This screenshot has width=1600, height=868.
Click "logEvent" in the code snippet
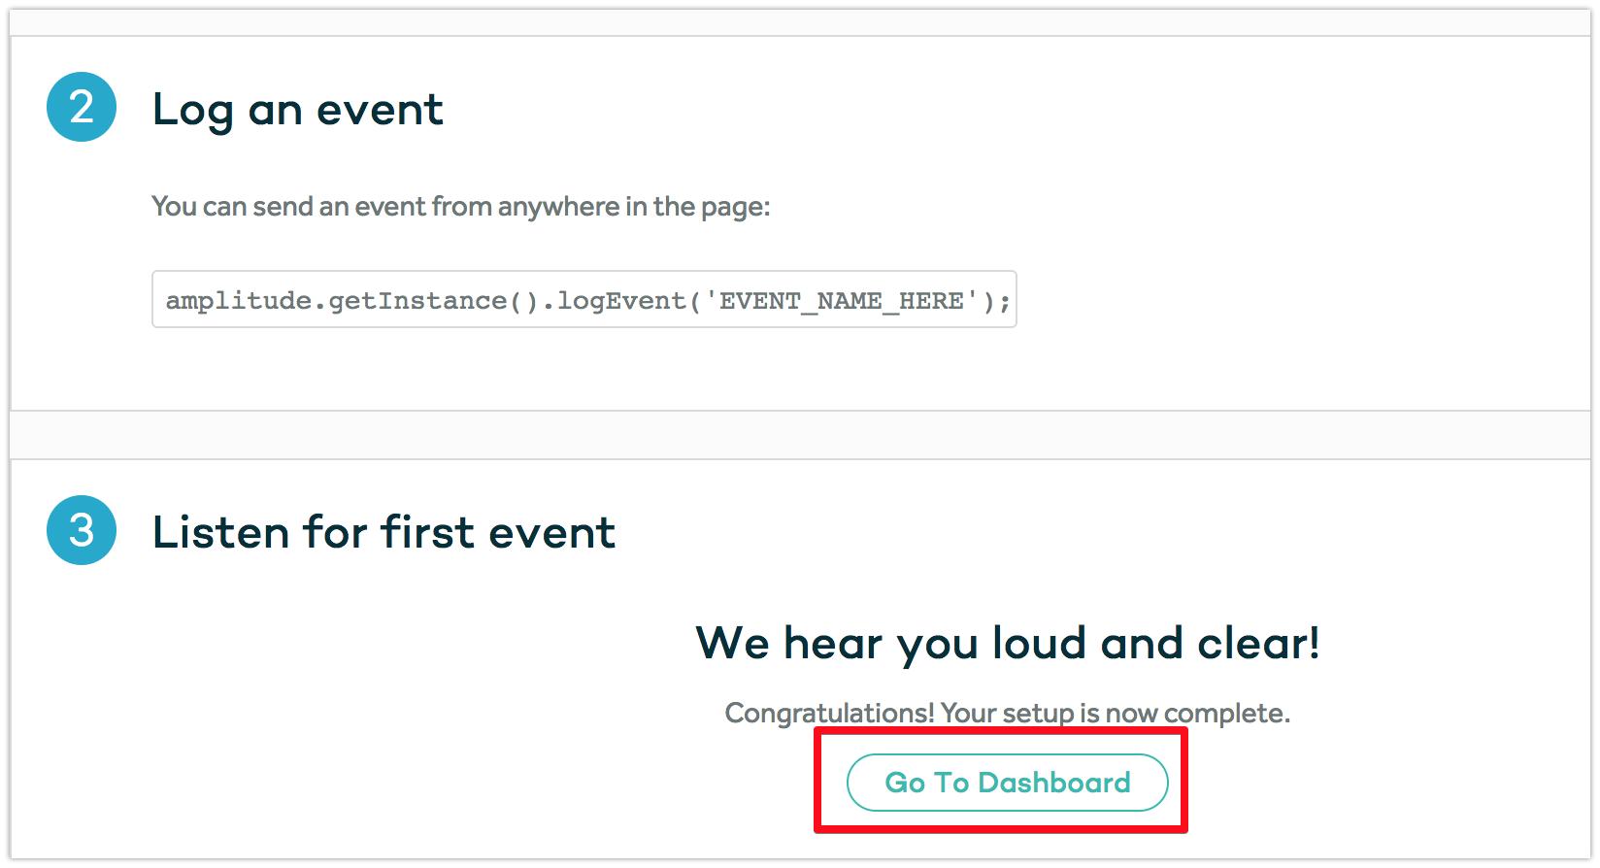621,301
